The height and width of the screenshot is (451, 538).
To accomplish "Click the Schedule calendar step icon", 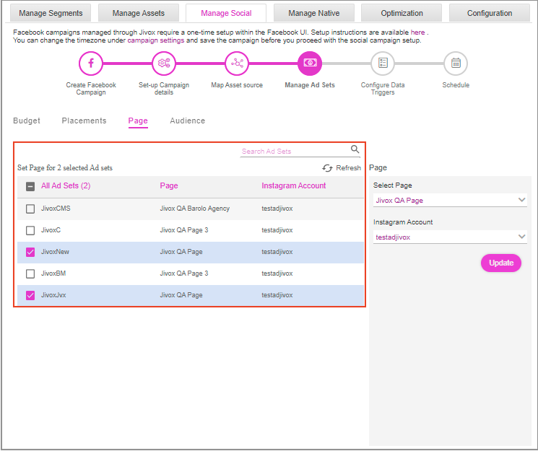I will pos(456,64).
